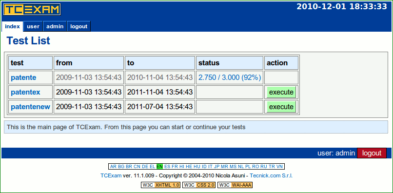Screen dimensions: 393x193
Task: Switch language to IT
Action: click(210, 166)
